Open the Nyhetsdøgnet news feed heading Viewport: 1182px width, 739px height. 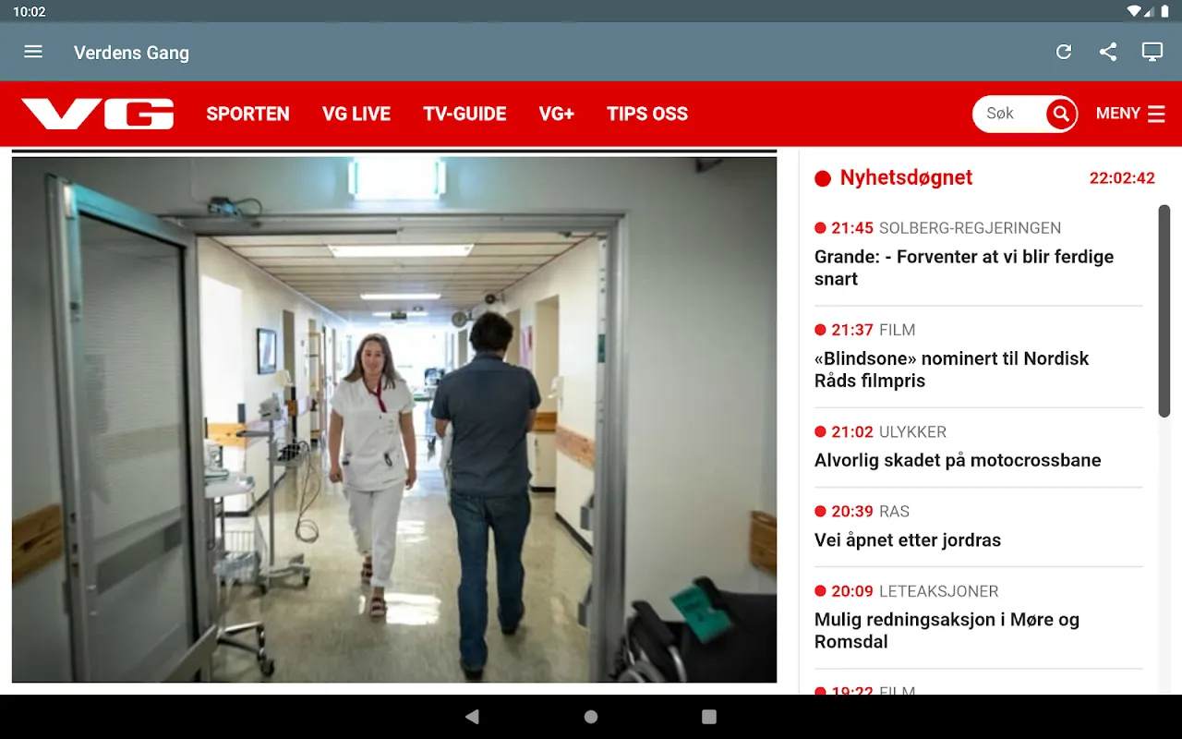click(x=905, y=177)
